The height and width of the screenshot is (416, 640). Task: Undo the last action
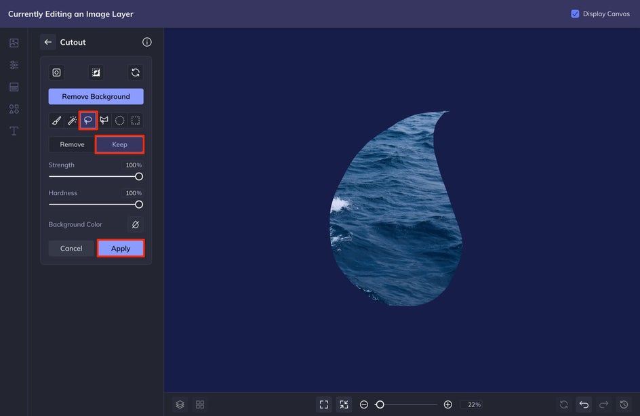[584, 404]
